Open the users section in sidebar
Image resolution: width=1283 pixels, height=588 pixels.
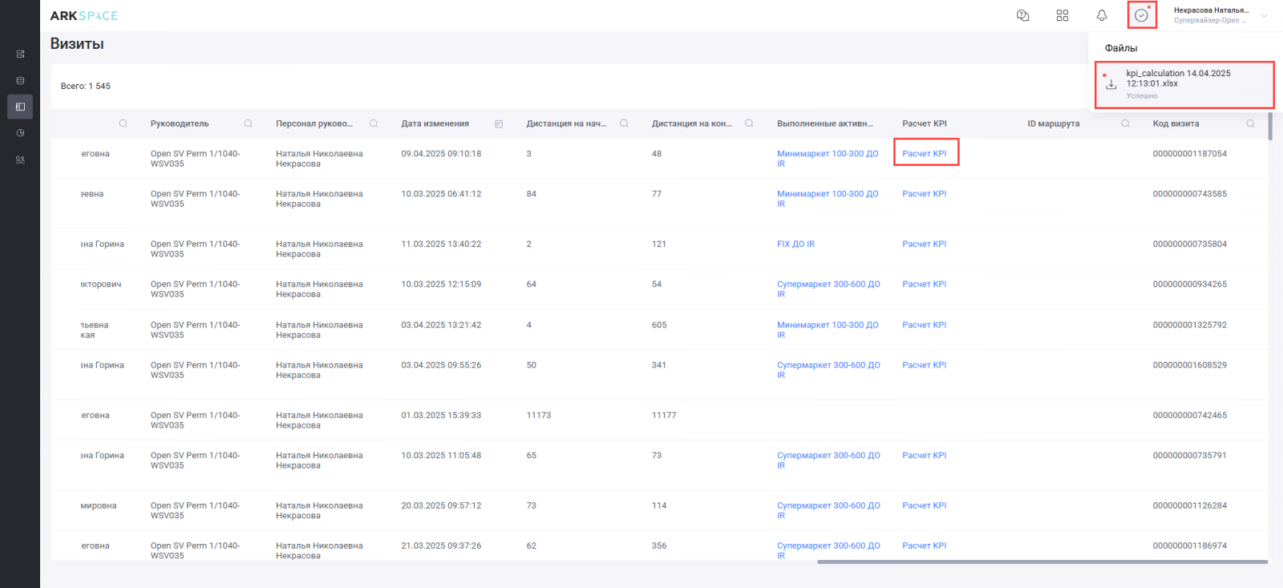pyautogui.click(x=20, y=160)
